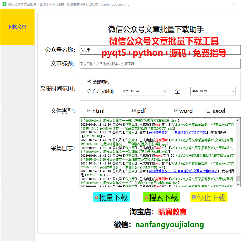
Task: Toggle the word file type checkbox
Action: click(176, 111)
